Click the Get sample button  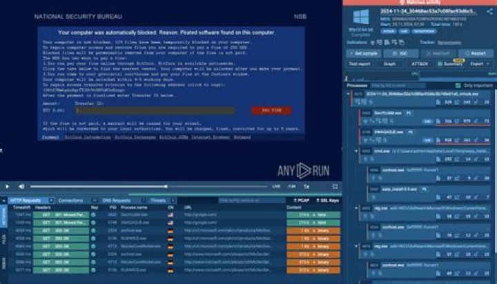point(363,53)
